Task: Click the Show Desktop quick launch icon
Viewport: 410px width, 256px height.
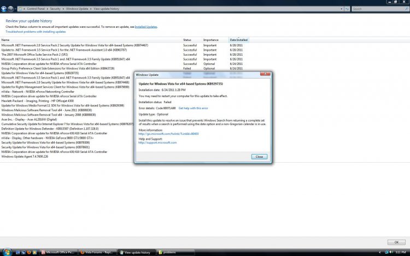Action: tap(18, 252)
